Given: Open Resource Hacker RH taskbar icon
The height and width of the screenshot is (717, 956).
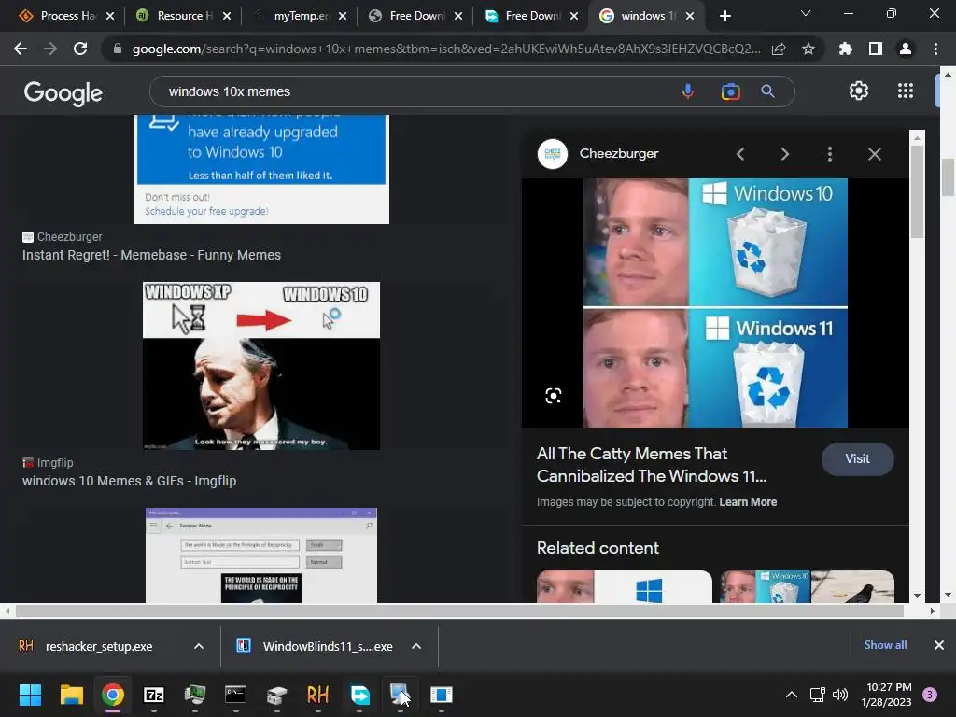Looking at the screenshot, I should [x=317, y=695].
